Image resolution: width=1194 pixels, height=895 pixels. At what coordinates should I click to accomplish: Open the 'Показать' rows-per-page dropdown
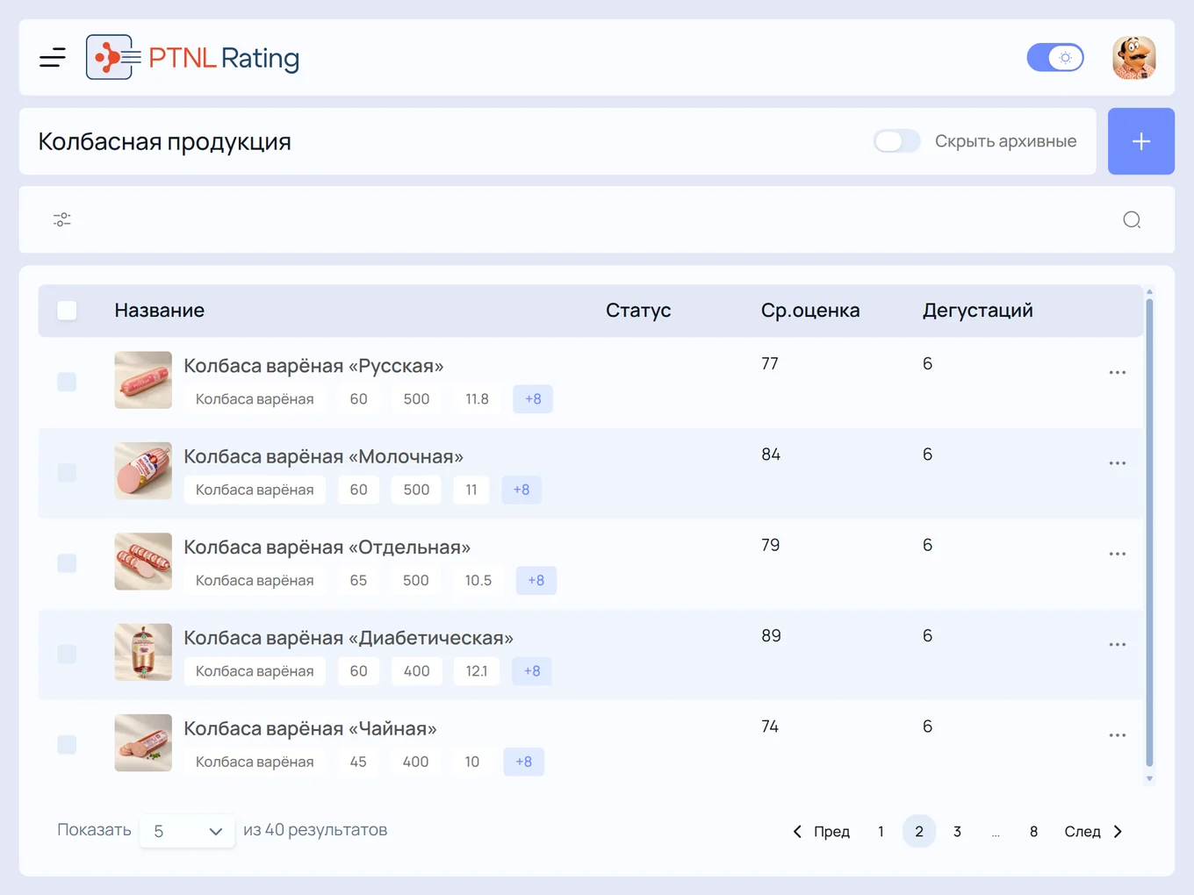tap(187, 831)
